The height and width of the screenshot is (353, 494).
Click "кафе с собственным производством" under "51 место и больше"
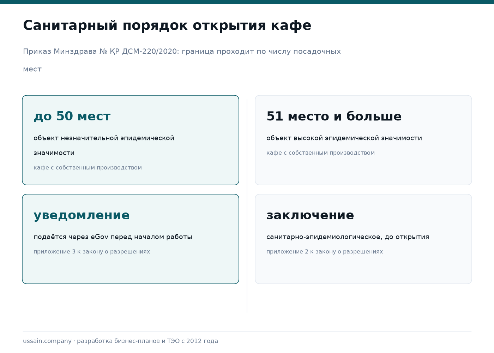[320, 153]
